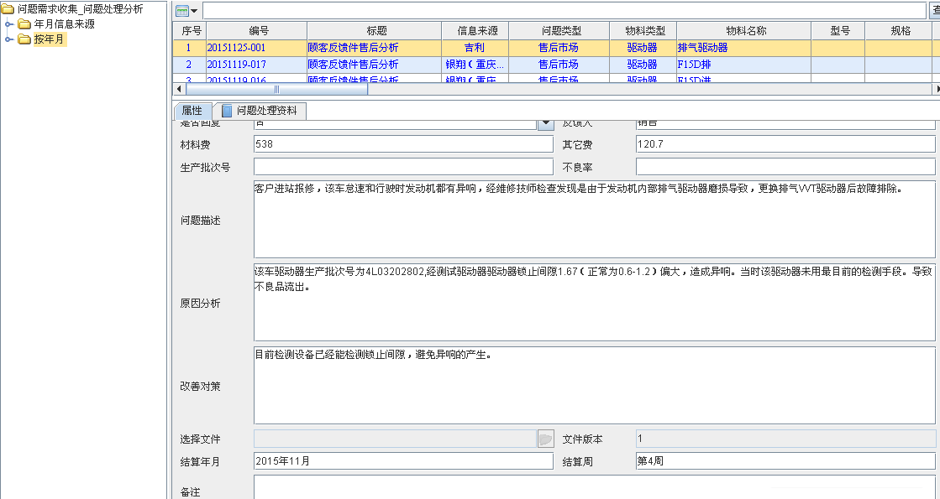Viewport: 940px width, 499px height.
Task: Click the table view icon in toolbar
Action: coord(181,11)
